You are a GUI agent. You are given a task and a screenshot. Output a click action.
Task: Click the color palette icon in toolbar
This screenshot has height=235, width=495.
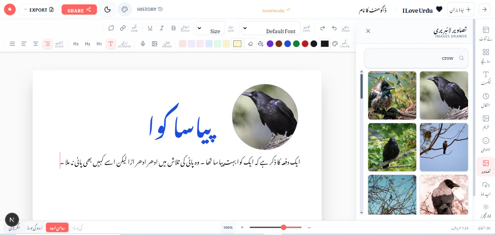coord(335,44)
